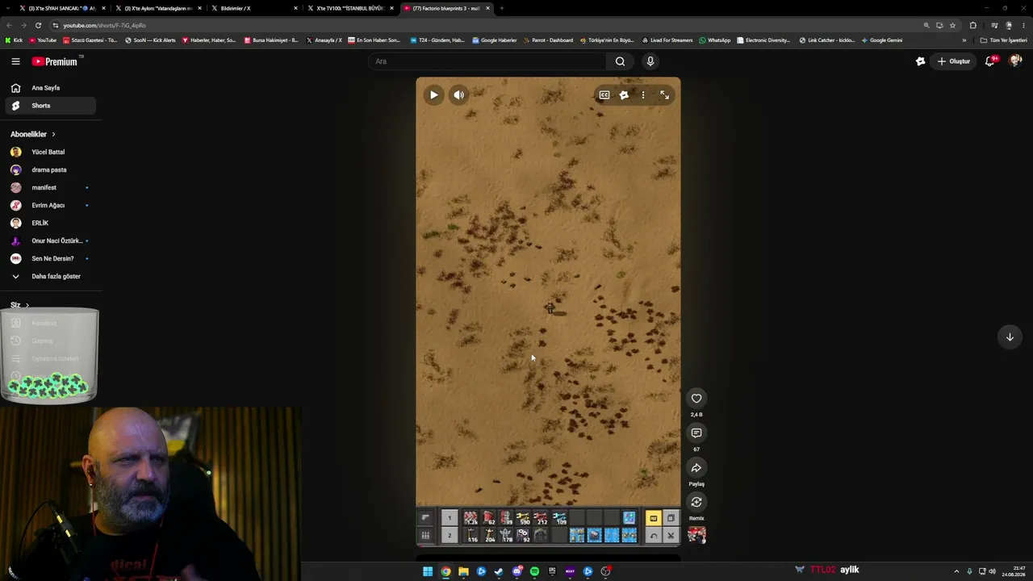Show hidden system tray icons
The height and width of the screenshot is (581, 1033).
pyautogui.click(x=956, y=571)
